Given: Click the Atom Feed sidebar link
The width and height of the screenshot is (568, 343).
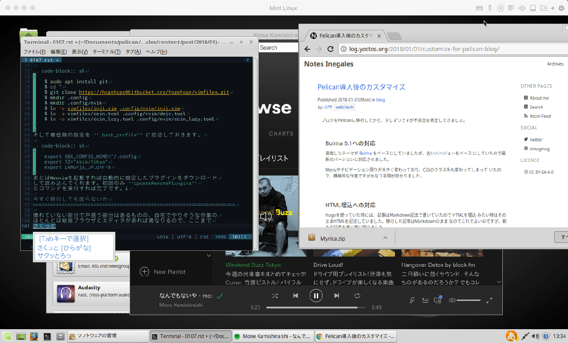Looking at the screenshot, I should [540, 116].
